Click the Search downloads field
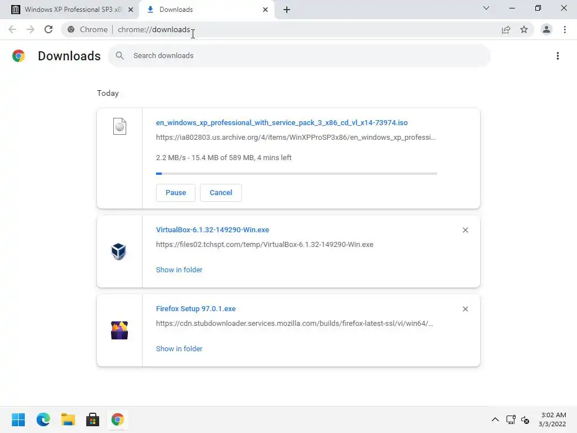The image size is (577, 433). 299,56
